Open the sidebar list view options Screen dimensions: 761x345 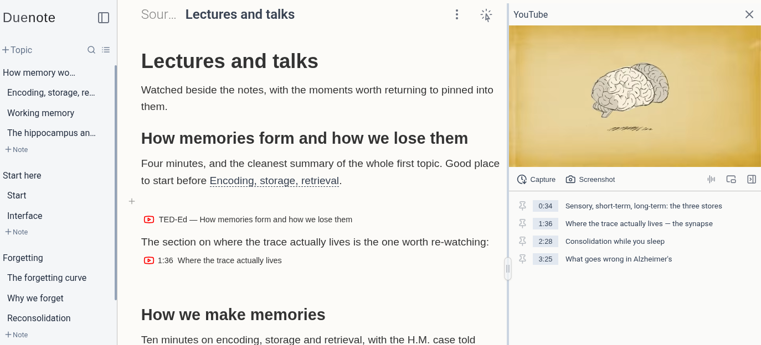point(106,50)
